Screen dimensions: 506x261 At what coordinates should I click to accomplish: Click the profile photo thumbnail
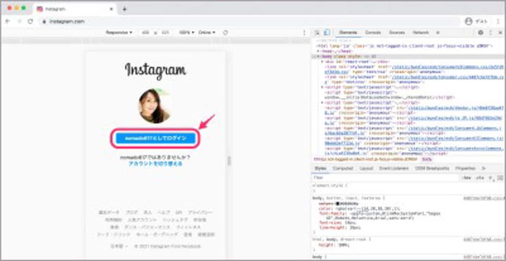(155, 106)
